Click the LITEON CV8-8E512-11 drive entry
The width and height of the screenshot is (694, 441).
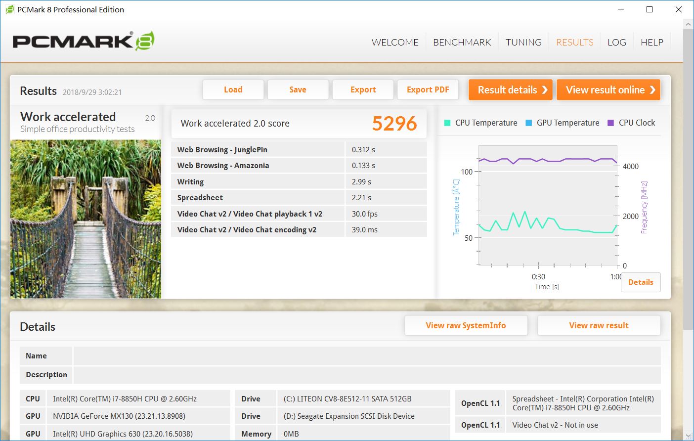pyautogui.click(x=347, y=399)
